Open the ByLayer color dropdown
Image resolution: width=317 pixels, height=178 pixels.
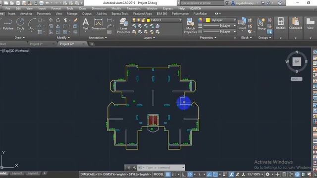pyautogui.click(x=234, y=20)
